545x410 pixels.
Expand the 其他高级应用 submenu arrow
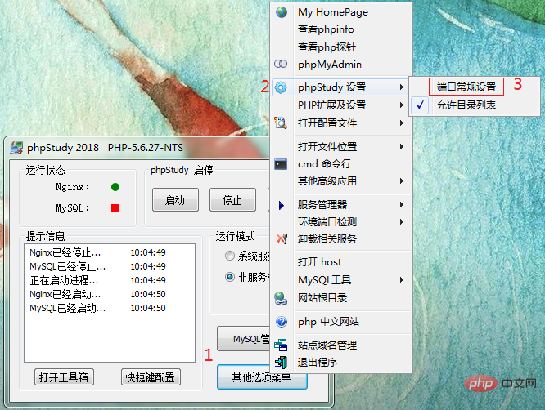tap(402, 180)
